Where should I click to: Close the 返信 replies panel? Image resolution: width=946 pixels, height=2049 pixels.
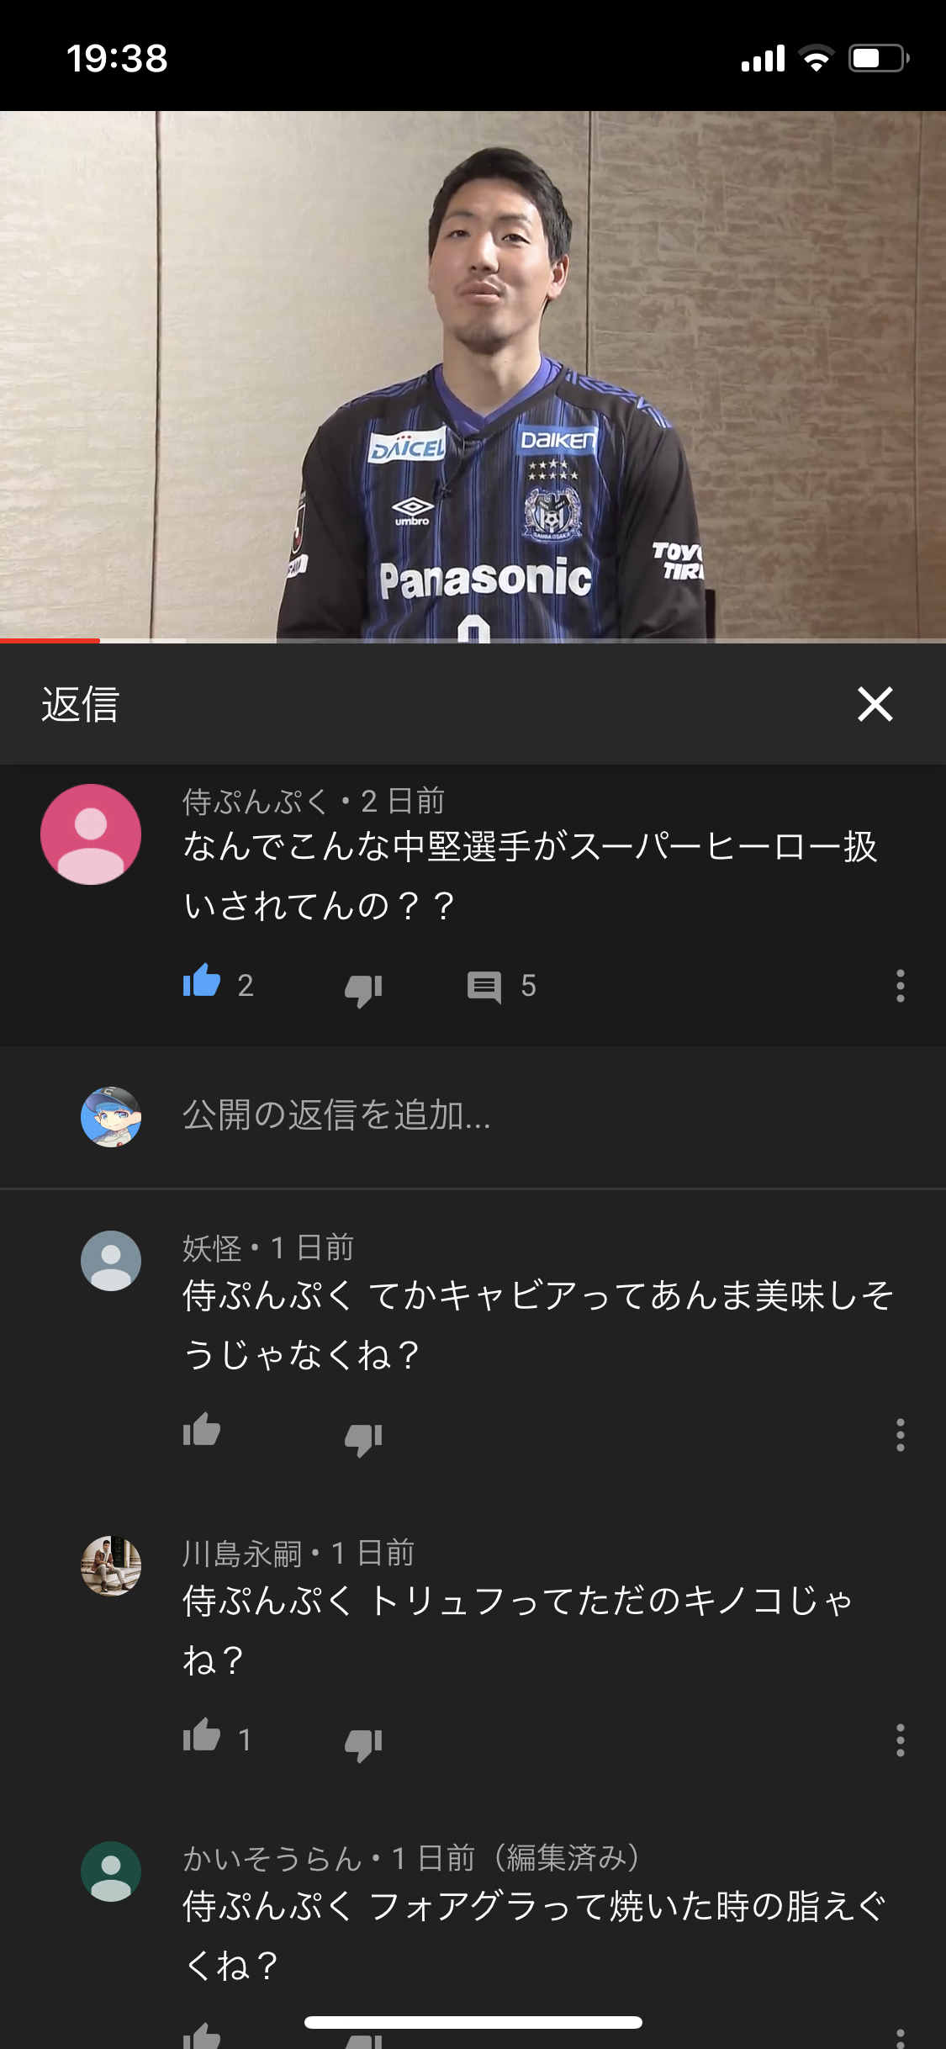coord(875,704)
